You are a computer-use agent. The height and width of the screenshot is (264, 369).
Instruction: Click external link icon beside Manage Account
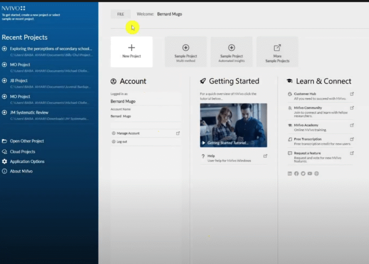178,133
